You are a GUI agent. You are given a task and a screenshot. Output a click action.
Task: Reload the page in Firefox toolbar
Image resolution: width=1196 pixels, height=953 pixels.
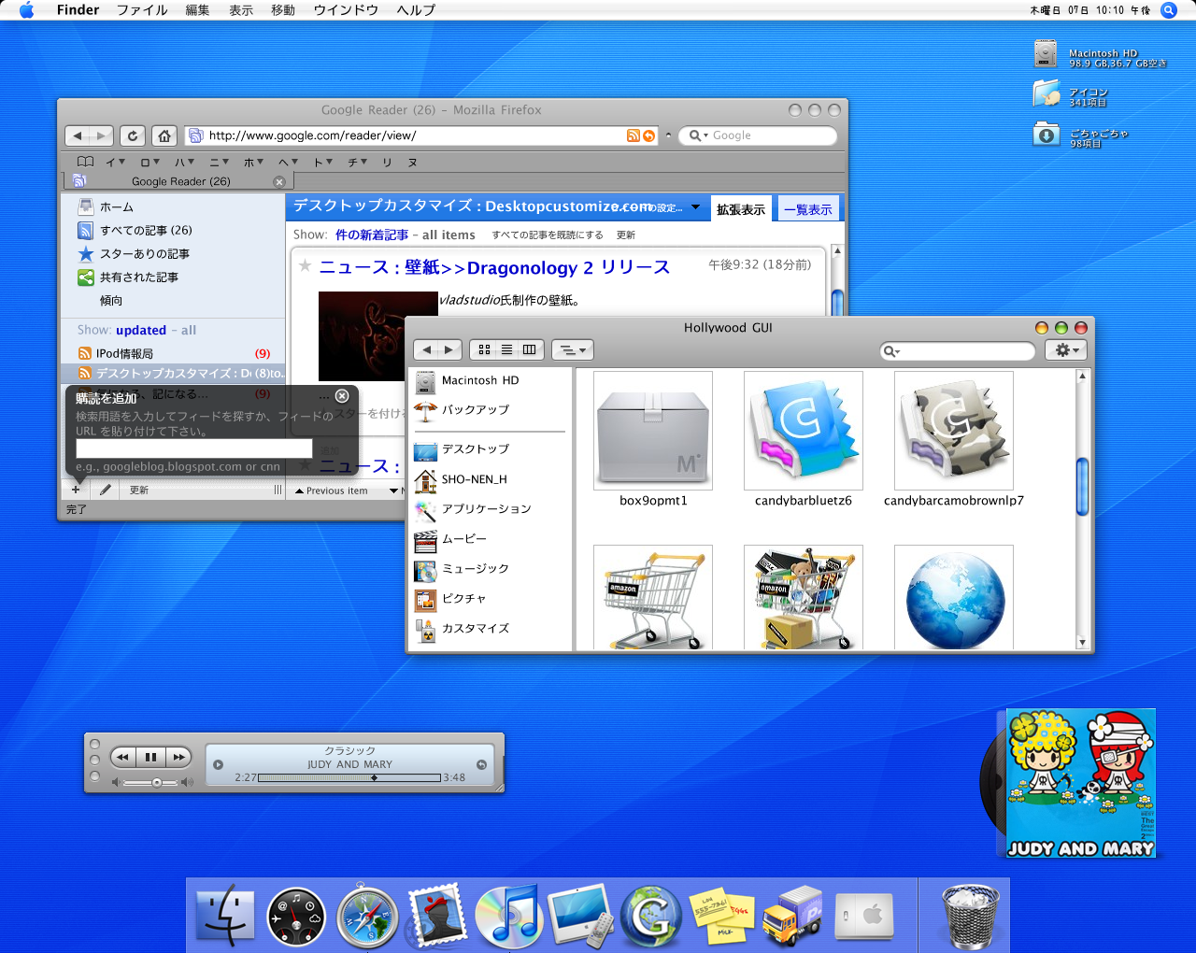point(133,135)
